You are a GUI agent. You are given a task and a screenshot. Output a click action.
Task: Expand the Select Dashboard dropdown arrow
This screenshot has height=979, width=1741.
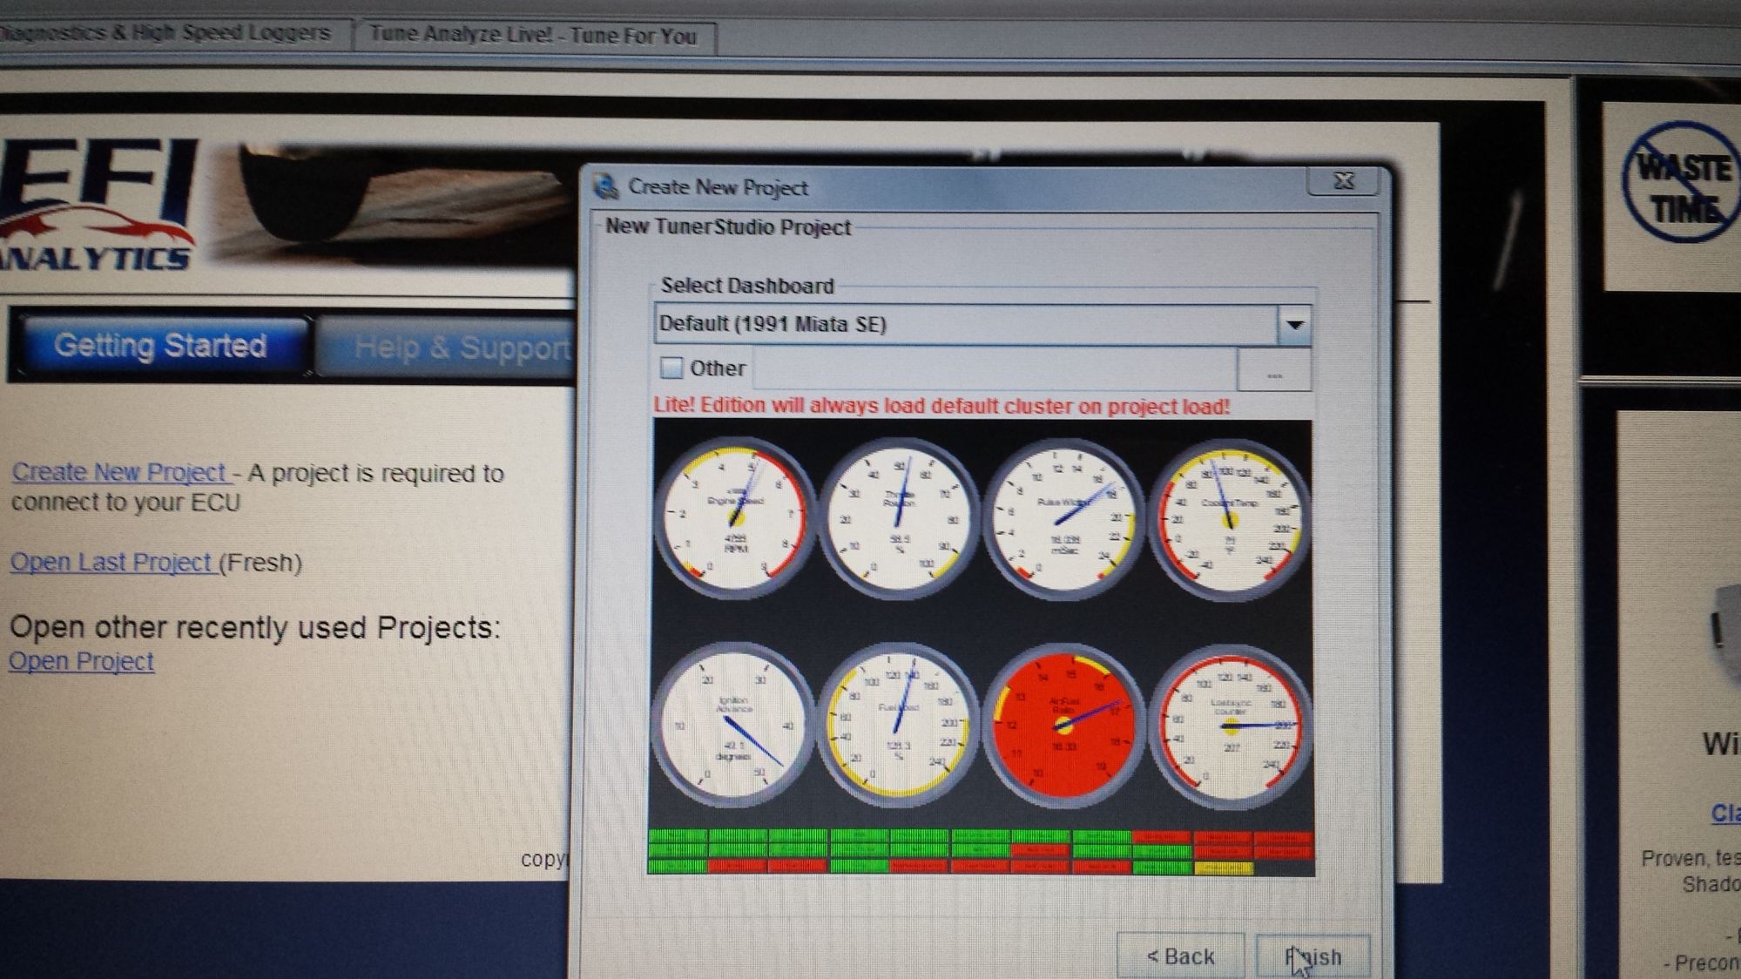1294,325
